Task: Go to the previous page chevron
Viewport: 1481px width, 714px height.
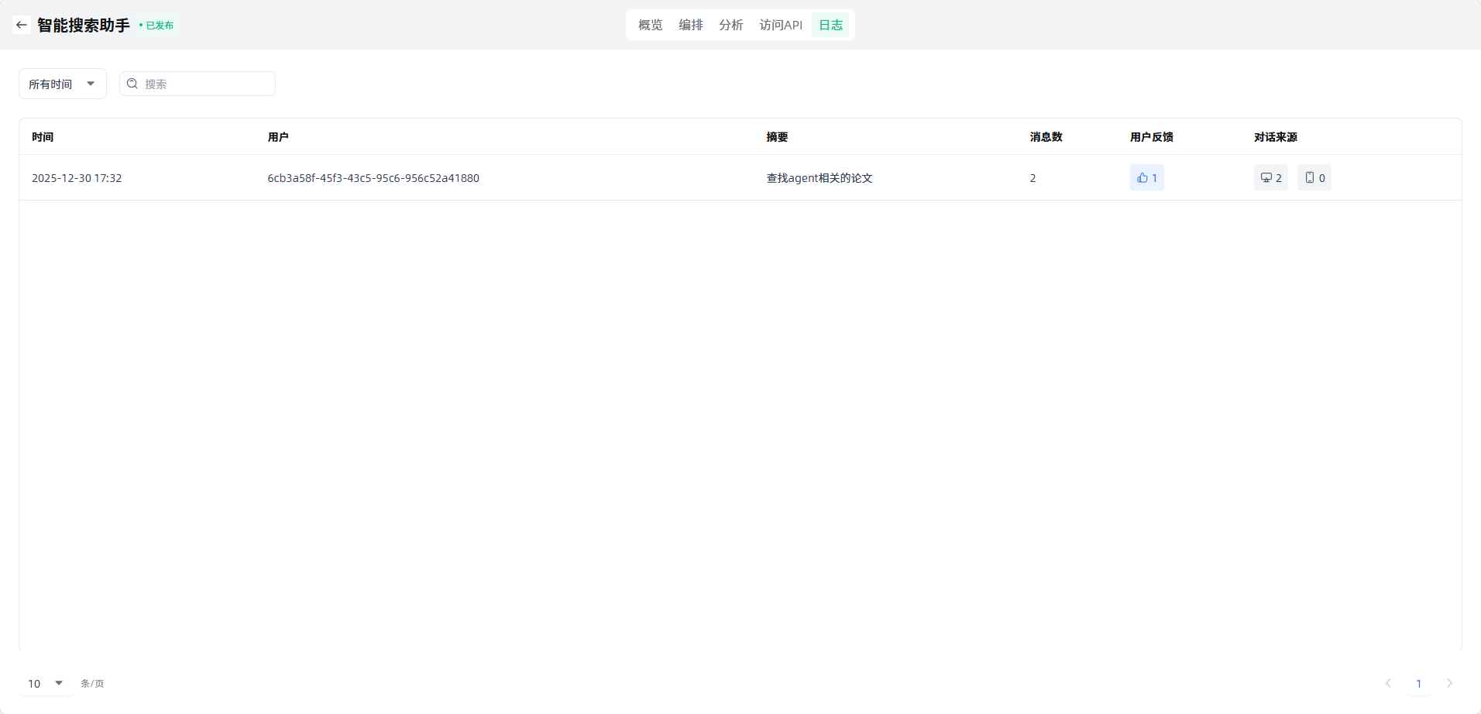Action: [x=1388, y=683]
